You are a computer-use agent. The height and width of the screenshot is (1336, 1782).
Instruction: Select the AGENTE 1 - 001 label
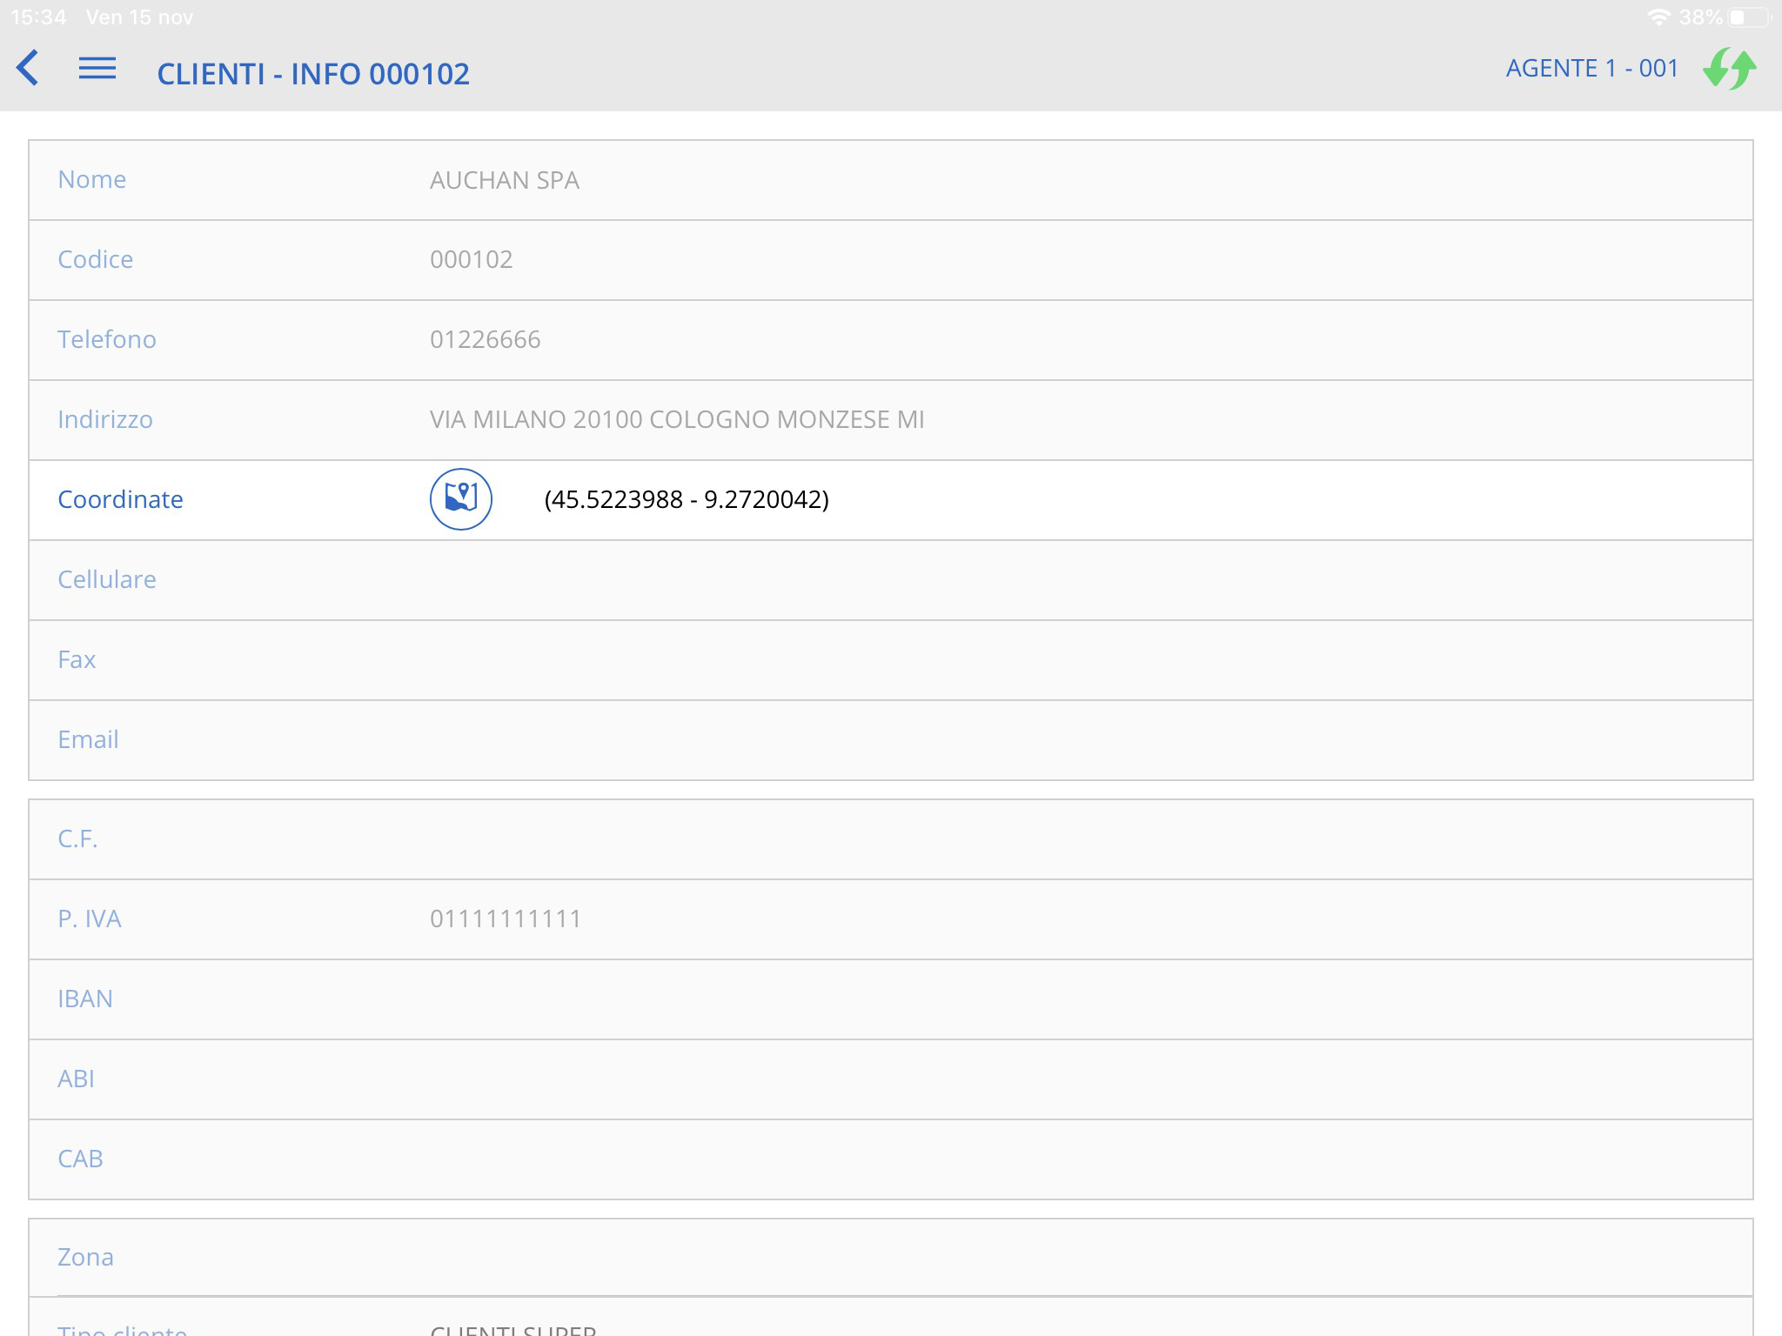pyautogui.click(x=1591, y=69)
